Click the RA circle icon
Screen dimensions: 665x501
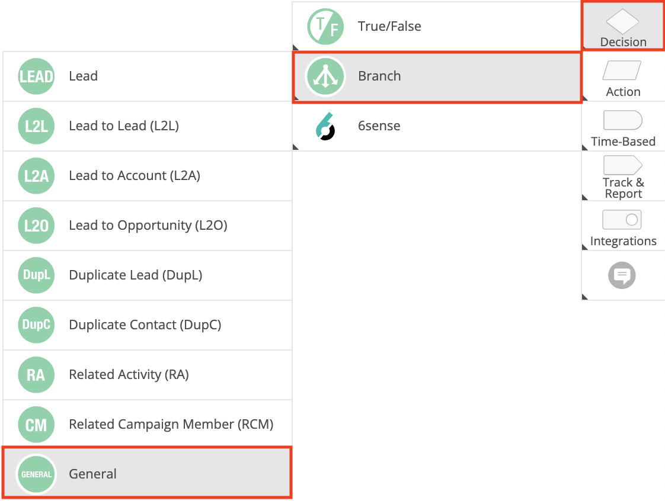[x=36, y=375]
